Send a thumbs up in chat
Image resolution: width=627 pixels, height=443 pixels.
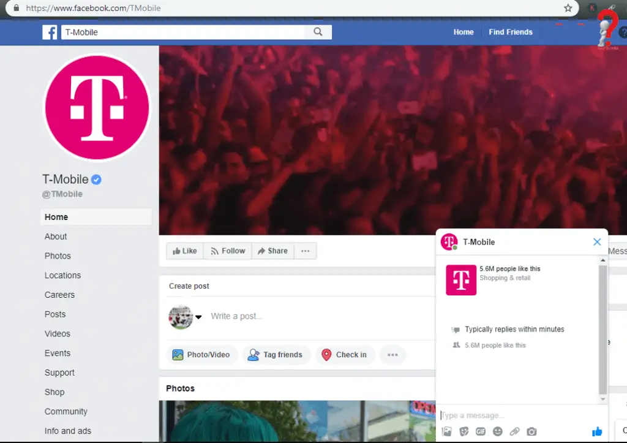597,431
